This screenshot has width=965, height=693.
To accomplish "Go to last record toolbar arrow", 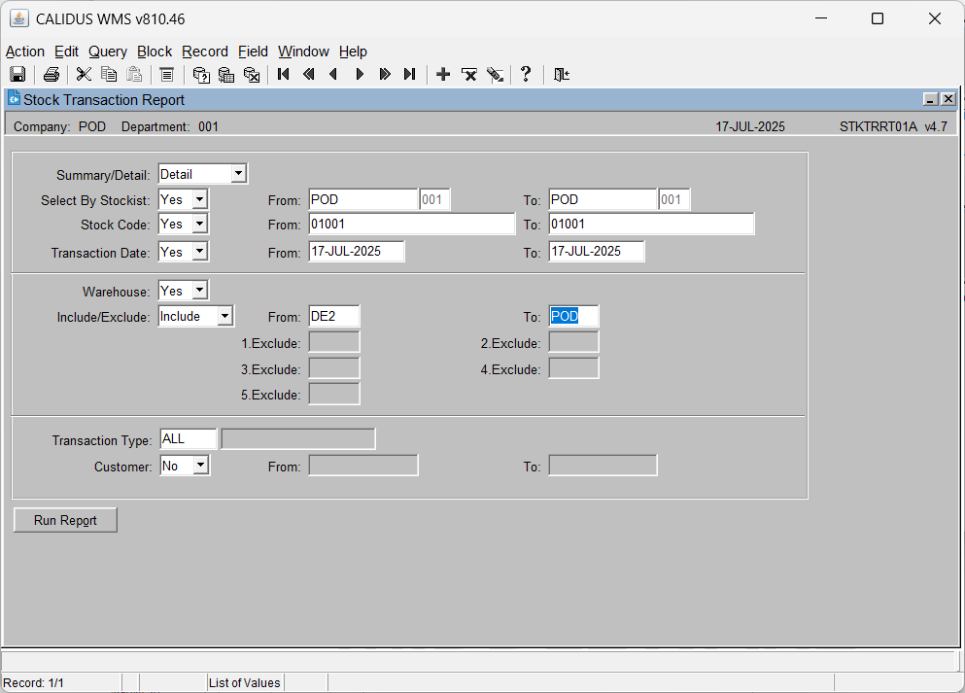I will (x=410, y=75).
